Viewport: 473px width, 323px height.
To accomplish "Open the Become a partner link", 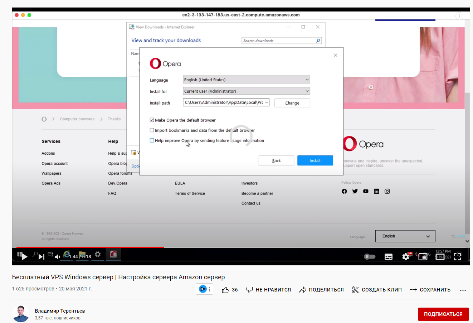I will 257,193.
